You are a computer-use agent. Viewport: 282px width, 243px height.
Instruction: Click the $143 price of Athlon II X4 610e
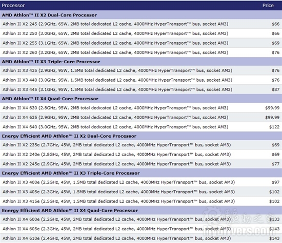click(274, 238)
